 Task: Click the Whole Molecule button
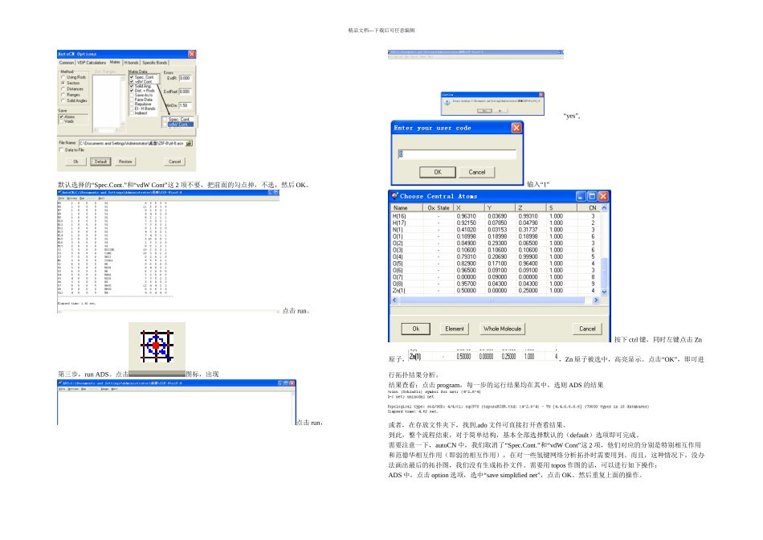tap(502, 329)
